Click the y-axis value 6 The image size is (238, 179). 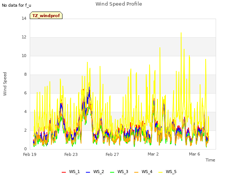(25, 93)
